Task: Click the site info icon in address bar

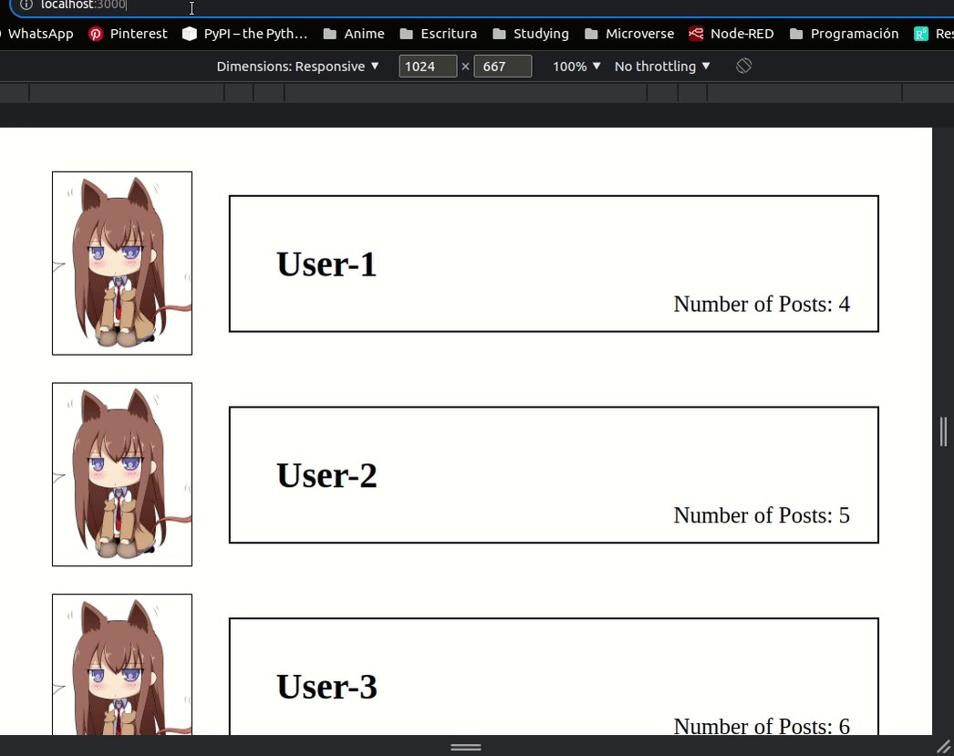Action: [x=26, y=5]
